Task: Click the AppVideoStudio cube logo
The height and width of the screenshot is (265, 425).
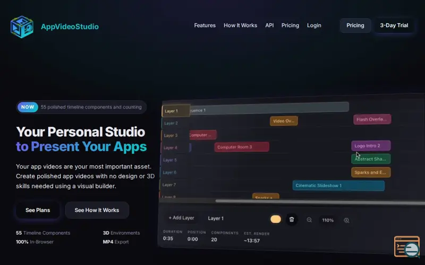Action: (22, 27)
